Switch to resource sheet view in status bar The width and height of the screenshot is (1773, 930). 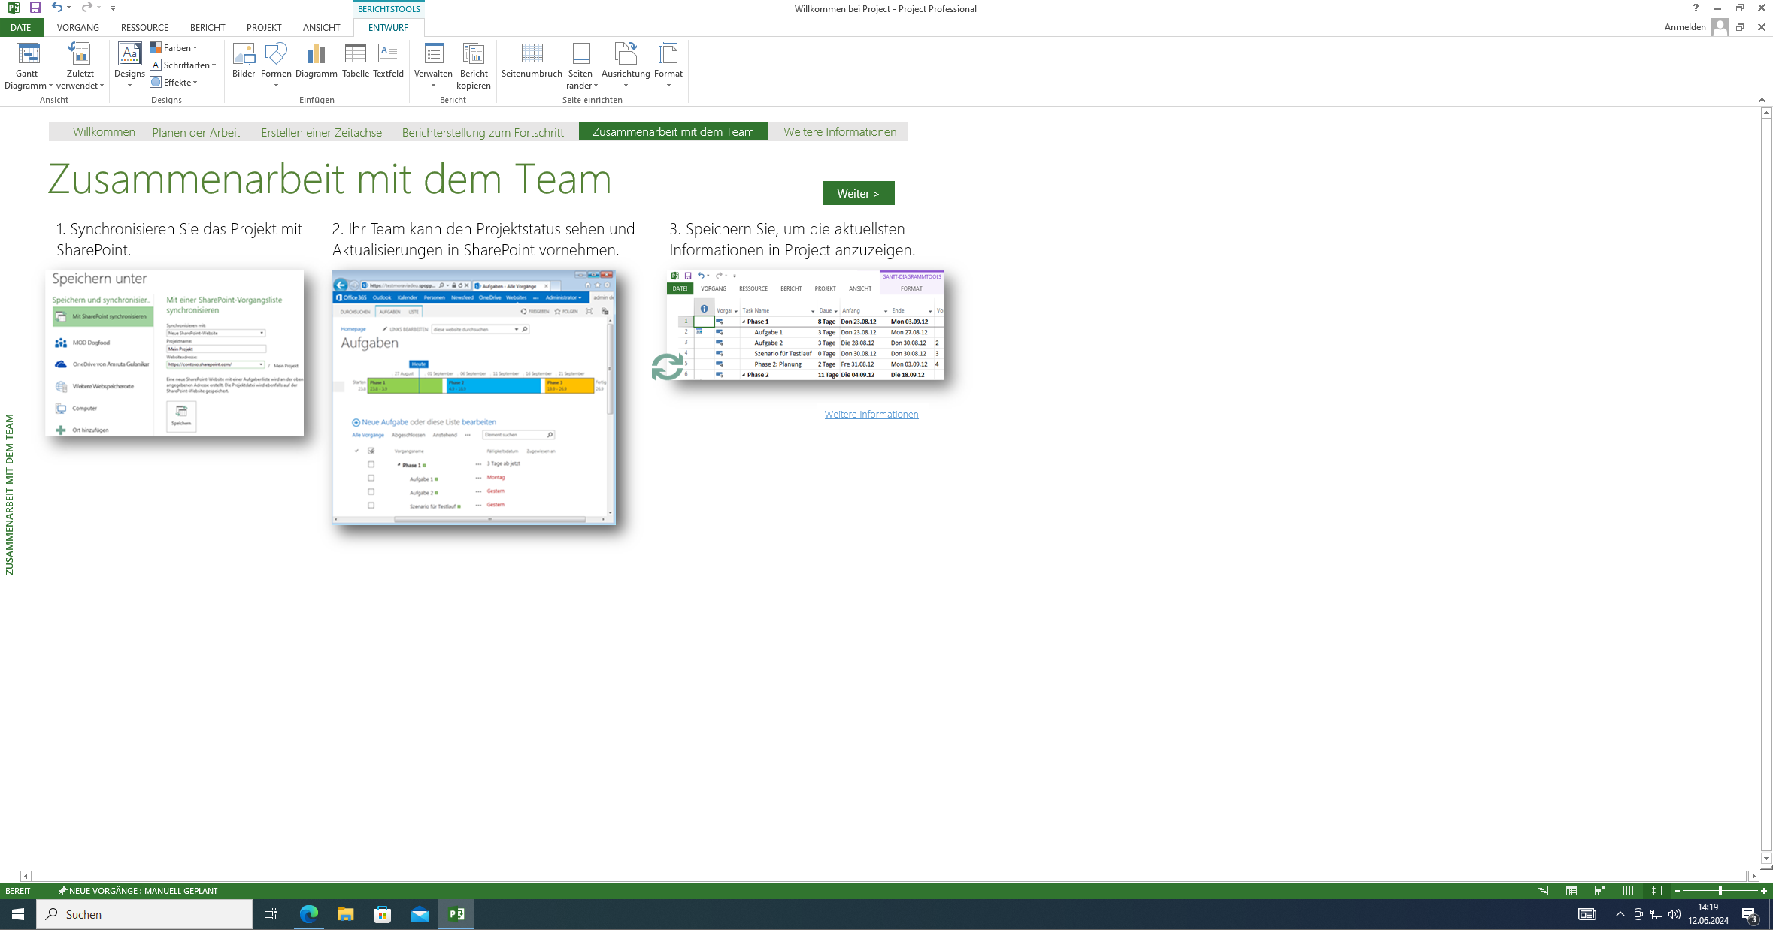(1628, 891)
